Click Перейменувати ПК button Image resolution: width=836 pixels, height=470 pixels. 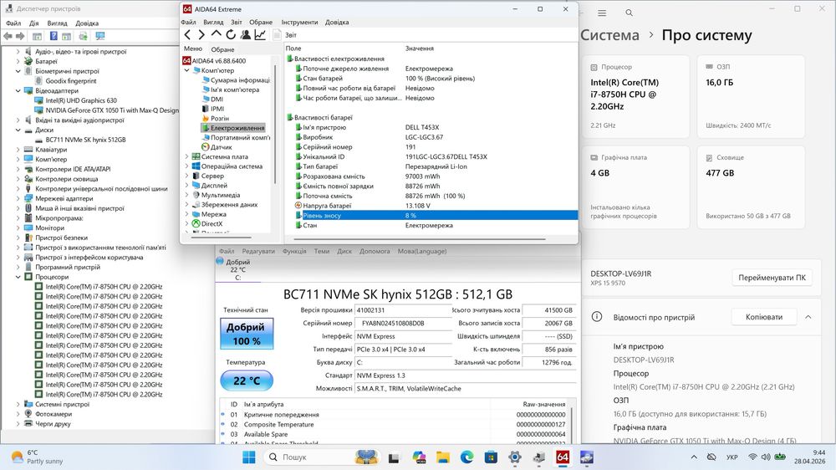click(772, 278)
